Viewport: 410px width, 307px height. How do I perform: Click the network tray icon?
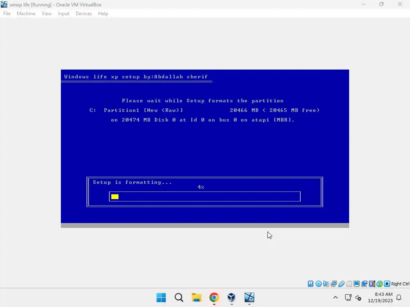[x=348, y=297]
